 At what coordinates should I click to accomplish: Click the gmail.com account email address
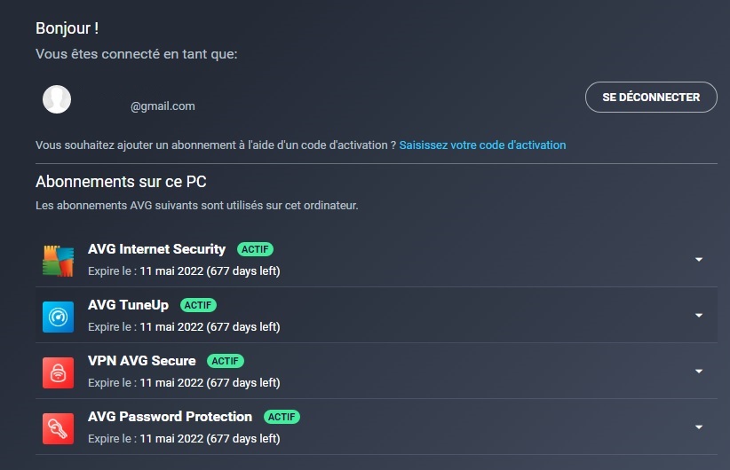[x=163, y=106]
